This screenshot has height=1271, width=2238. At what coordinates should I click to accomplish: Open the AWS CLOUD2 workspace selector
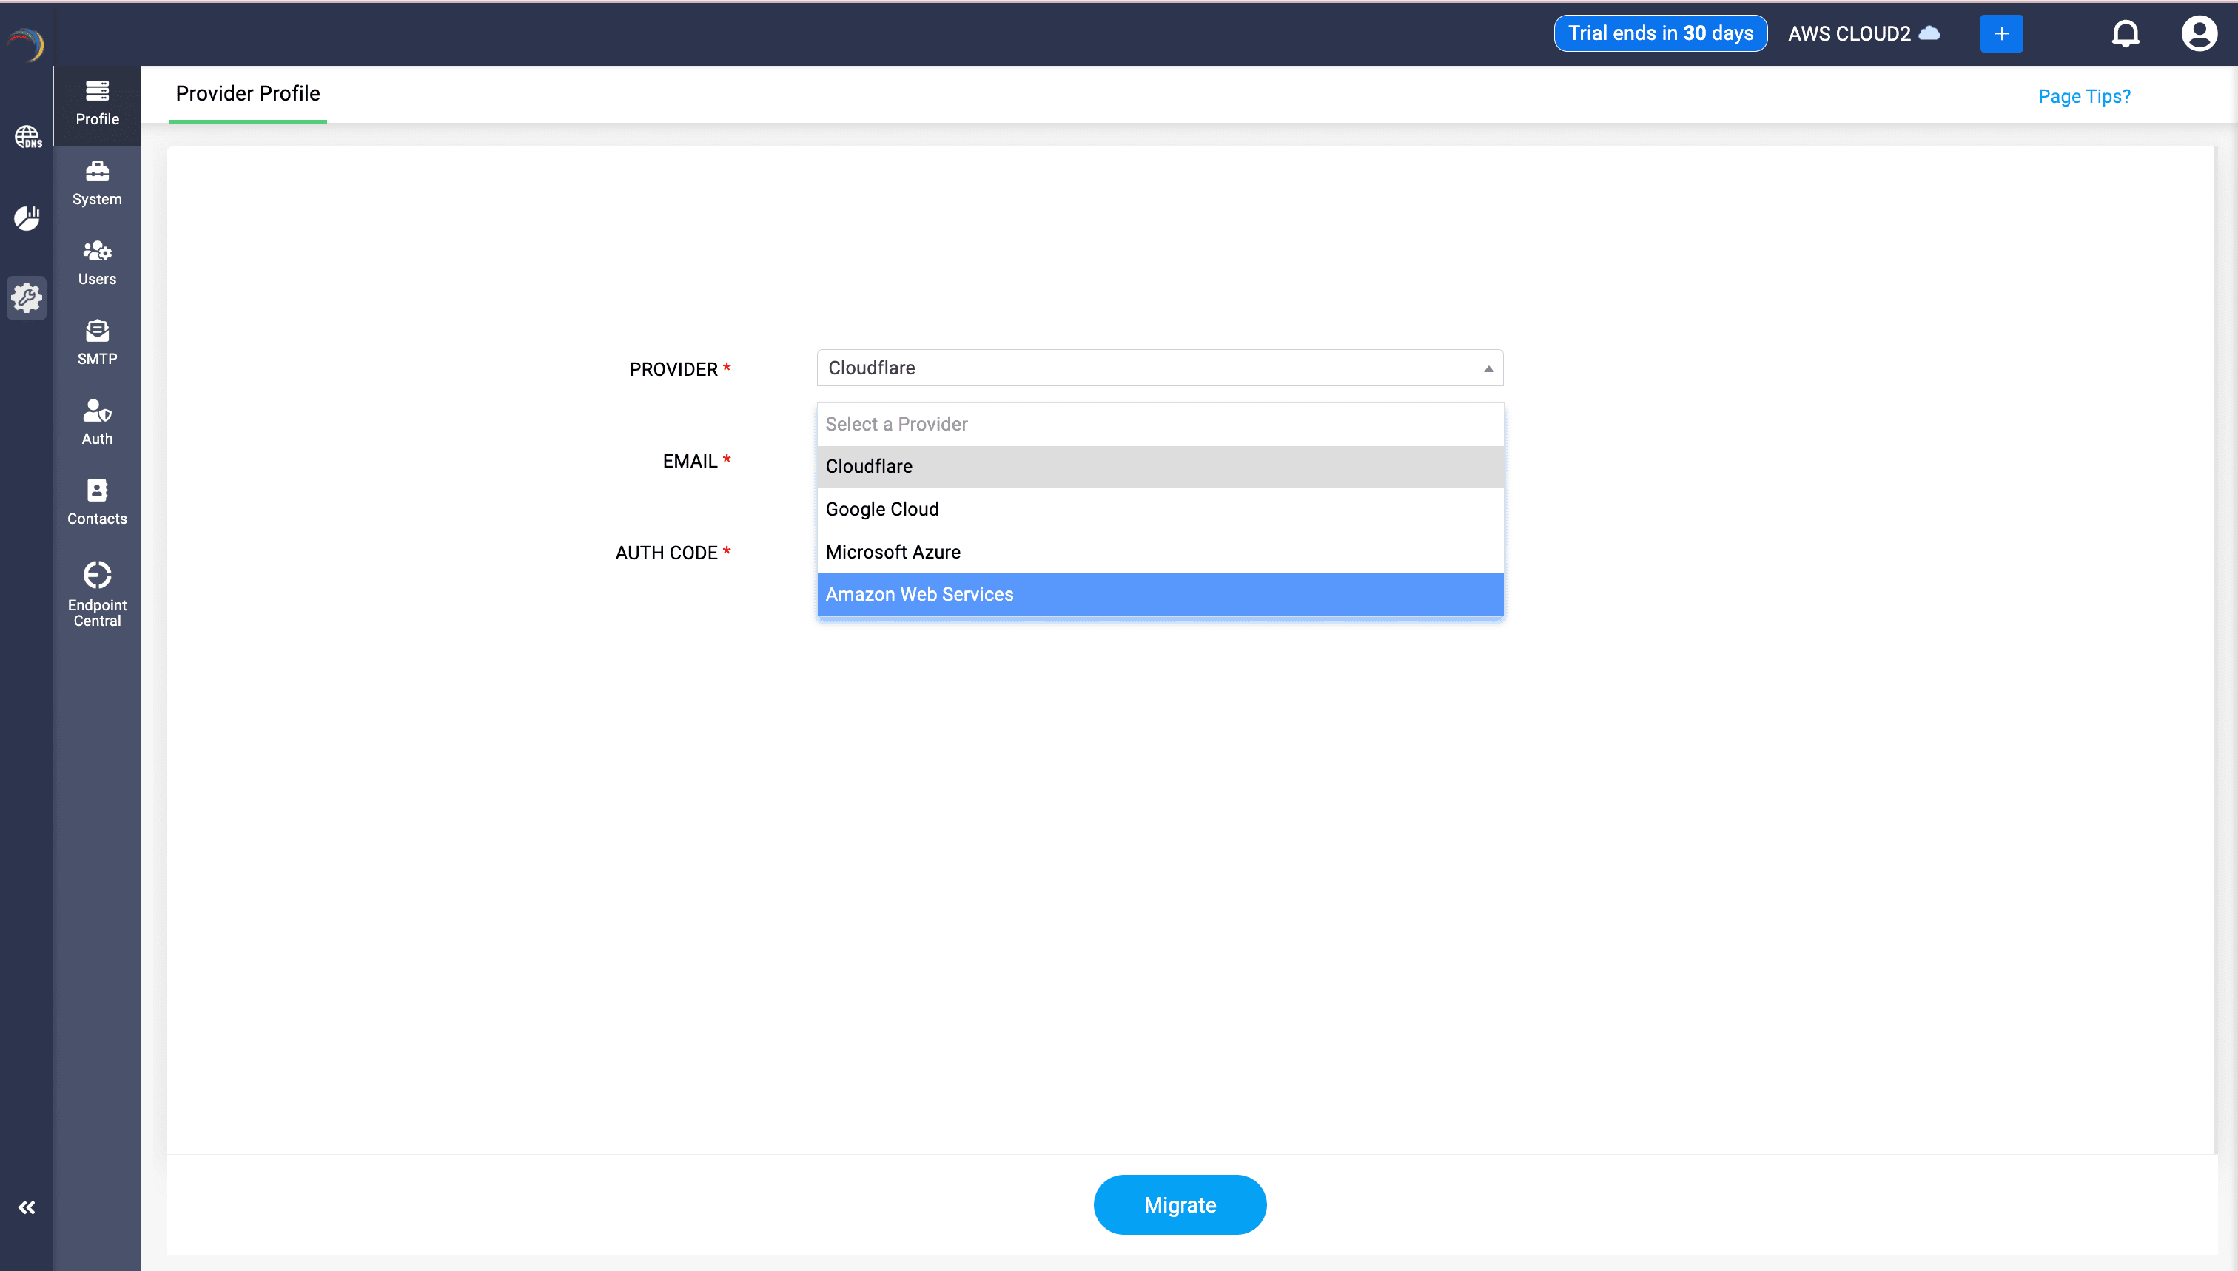1864,33
